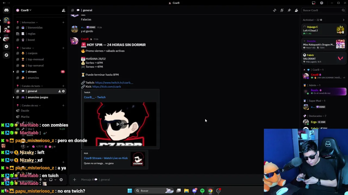Open pinned messages icon
The height and width of the screenshot is (195, 348).
[289, 10]
